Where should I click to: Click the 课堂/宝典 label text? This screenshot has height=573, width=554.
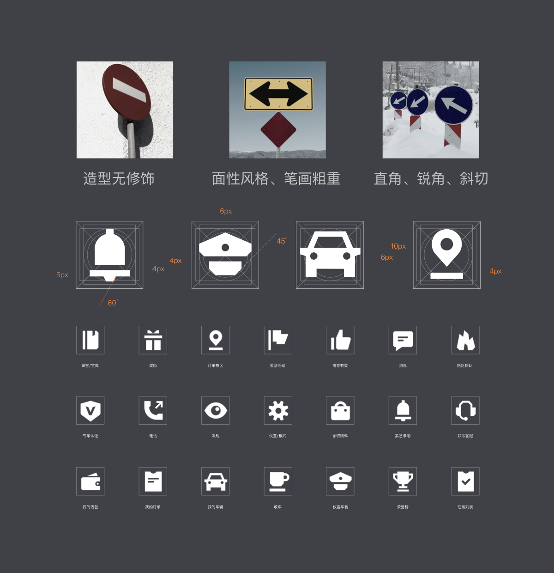point(90,366)
